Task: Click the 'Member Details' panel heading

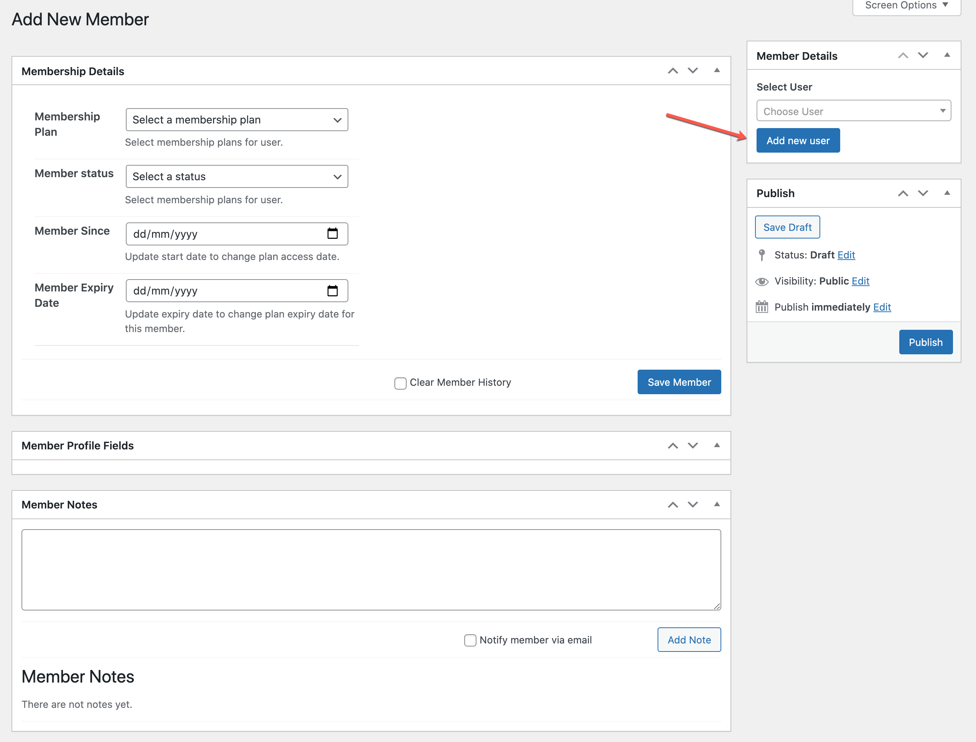Action: tap(796, 56)
